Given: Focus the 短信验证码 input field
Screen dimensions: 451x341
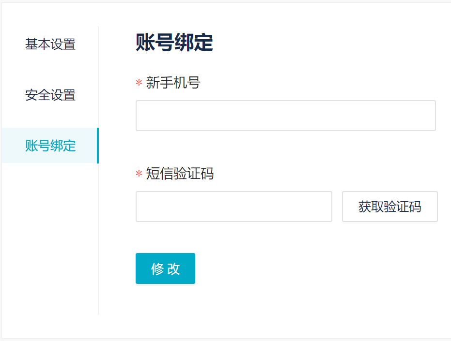Looking at the screenshot, I should tap(233, 207).
